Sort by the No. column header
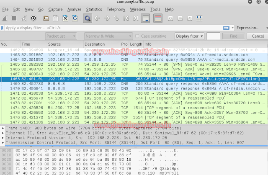The height and width of the screenshot is (175, 268). (10, 44)
